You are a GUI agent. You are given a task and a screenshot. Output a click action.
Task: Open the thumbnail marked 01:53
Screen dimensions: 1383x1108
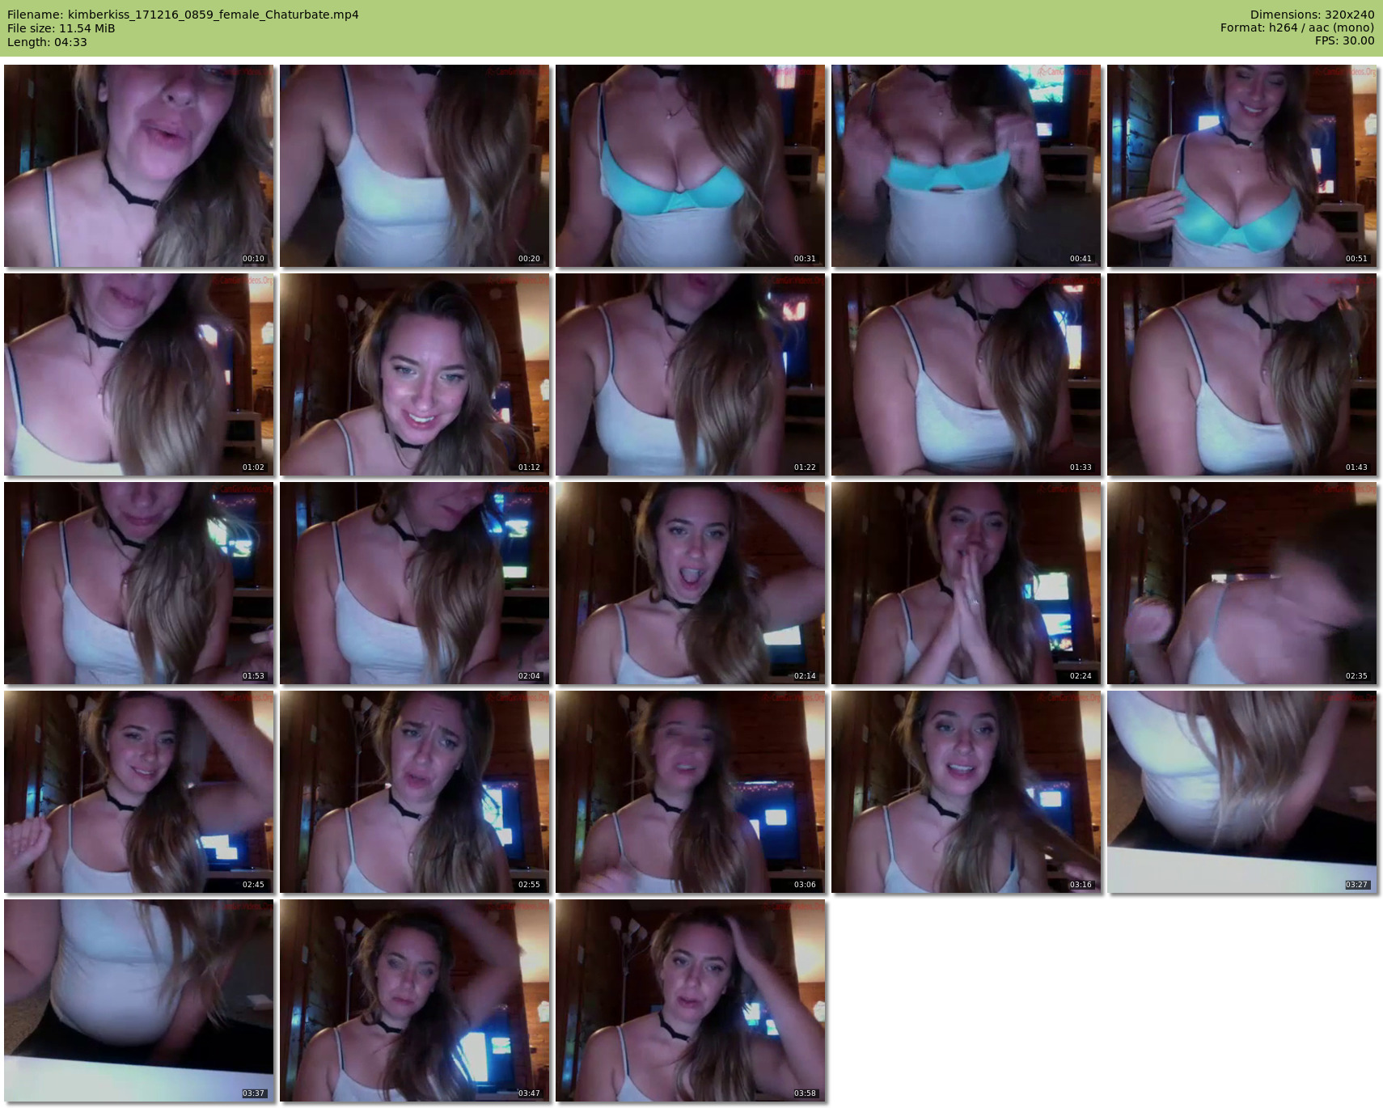138,583
